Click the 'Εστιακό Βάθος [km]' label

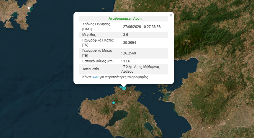(98, 61)
